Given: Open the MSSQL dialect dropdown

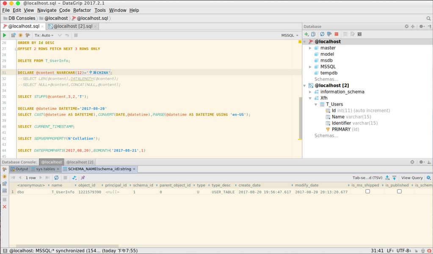Looking at the screenshot, I should (290, 36).
